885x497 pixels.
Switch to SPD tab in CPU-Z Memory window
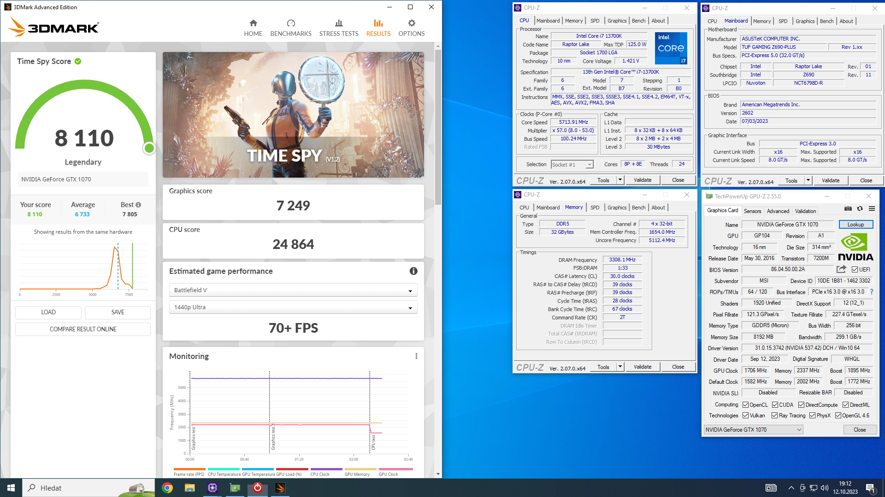tap(595, 208)
